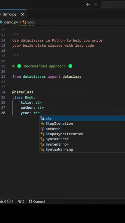125x223 pixels.
Task: Click 'from dataclasses import dataclass' line
Action: pyautogui.click(x=47, y=77)
